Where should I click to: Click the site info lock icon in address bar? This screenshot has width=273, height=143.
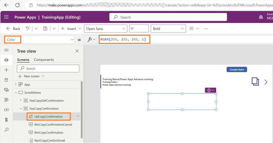31,5
